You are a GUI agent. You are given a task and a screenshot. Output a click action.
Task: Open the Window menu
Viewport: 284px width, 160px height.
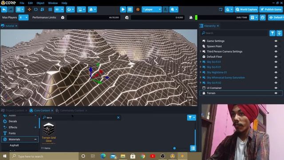[53, 3]
